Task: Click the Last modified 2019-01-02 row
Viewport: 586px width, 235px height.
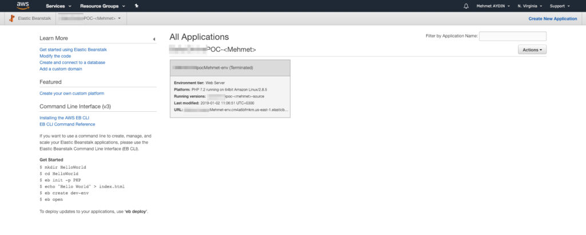Action: click(214, 103)
